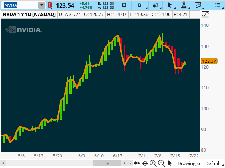Click the 7/8 date axis label

(158, 156)
